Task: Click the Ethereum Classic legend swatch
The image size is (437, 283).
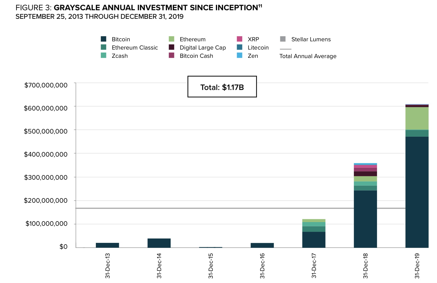Action: (x=104, y=47)
